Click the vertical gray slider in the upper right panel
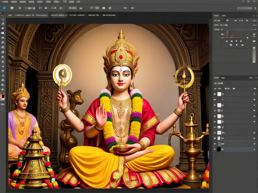Image resolution: width=258 pixels, height=193 pixels. [x=254, y=55]
